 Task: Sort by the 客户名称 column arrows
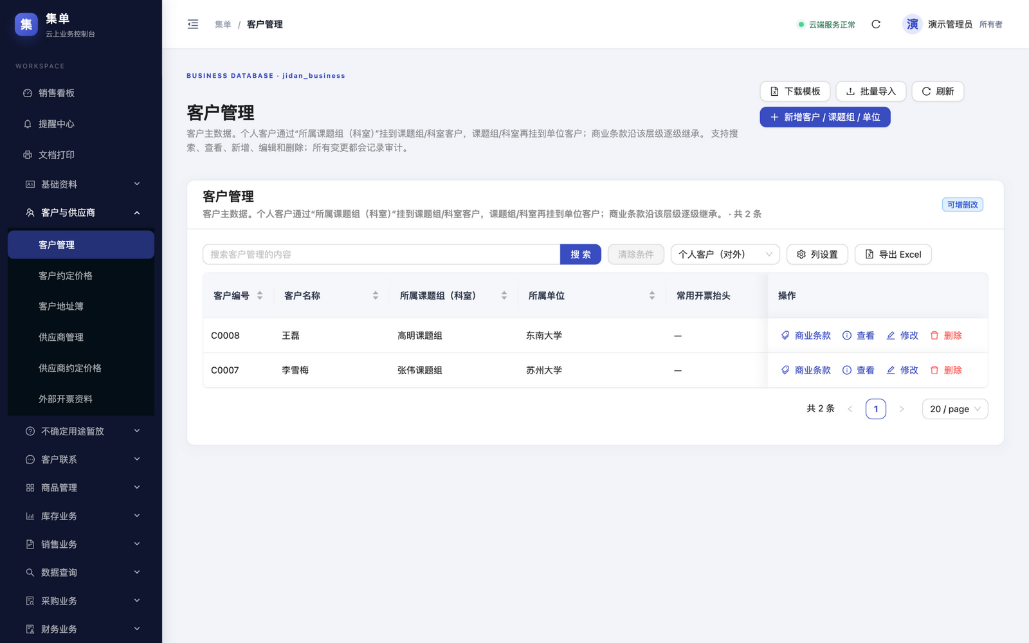pyautogui.click(x=376, y=296)
